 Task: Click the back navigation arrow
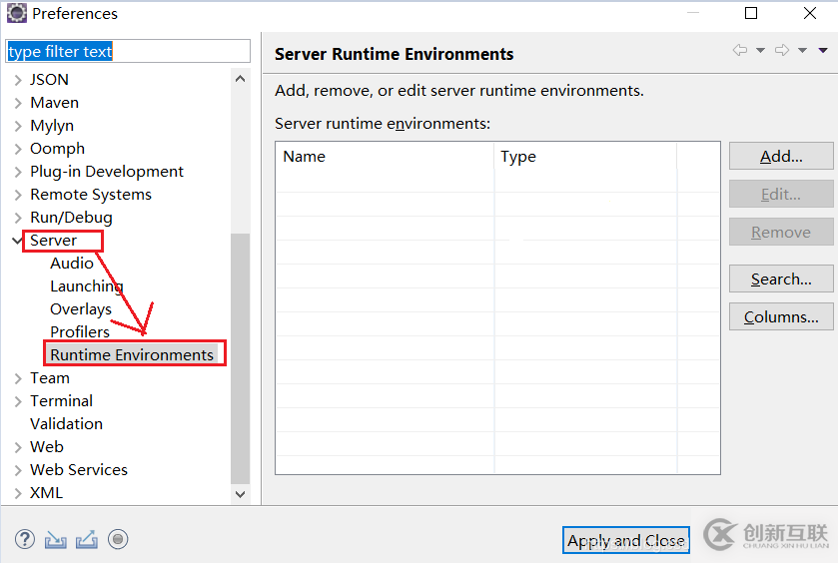739,51
